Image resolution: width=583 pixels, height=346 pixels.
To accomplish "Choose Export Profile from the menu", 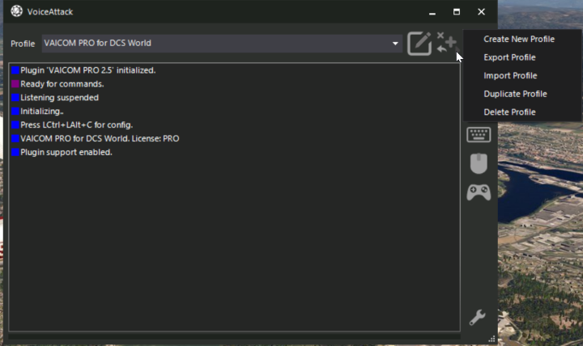I will tap(509, 57).
